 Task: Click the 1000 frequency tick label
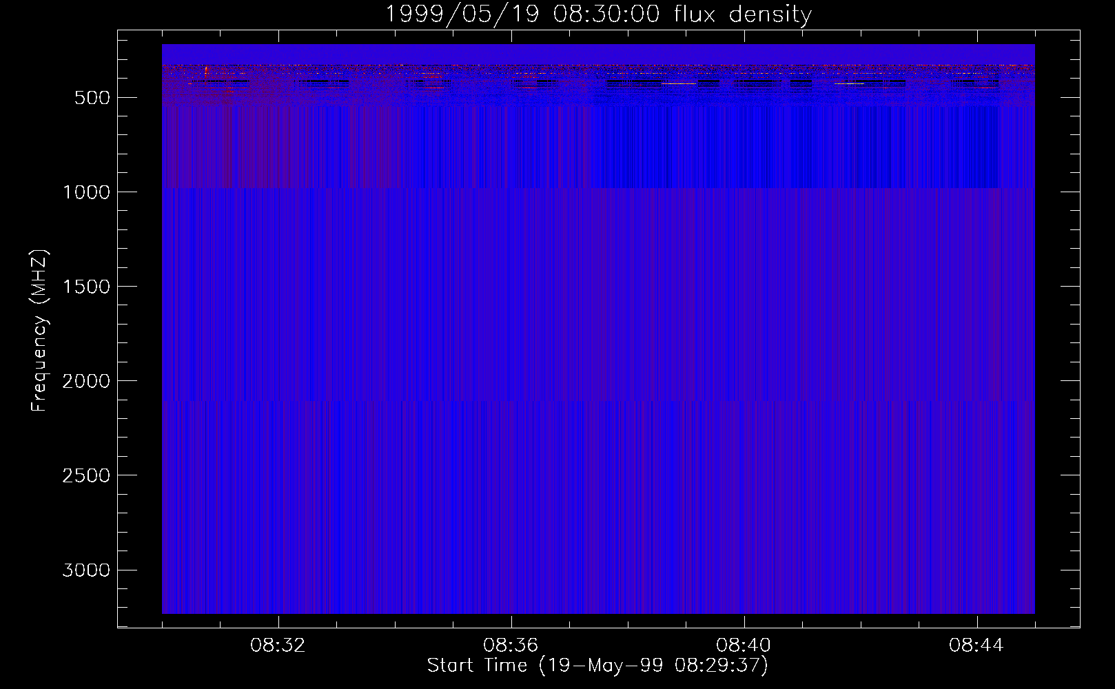[x=86, y=192]
